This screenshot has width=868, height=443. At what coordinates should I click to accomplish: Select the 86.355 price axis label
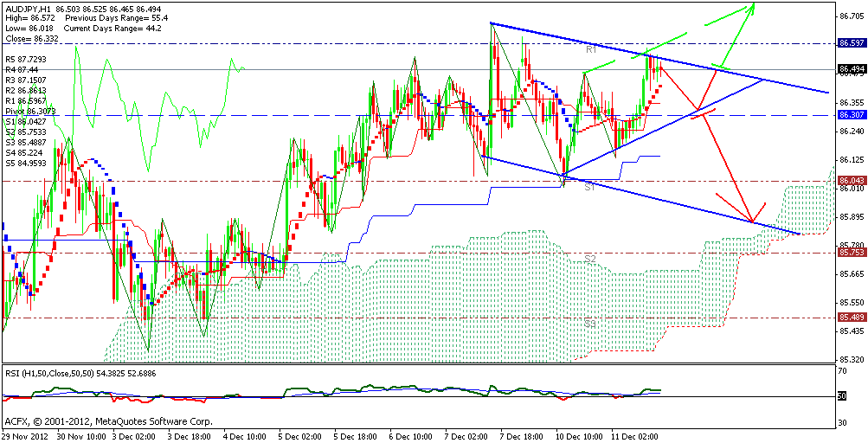point(852,102)
